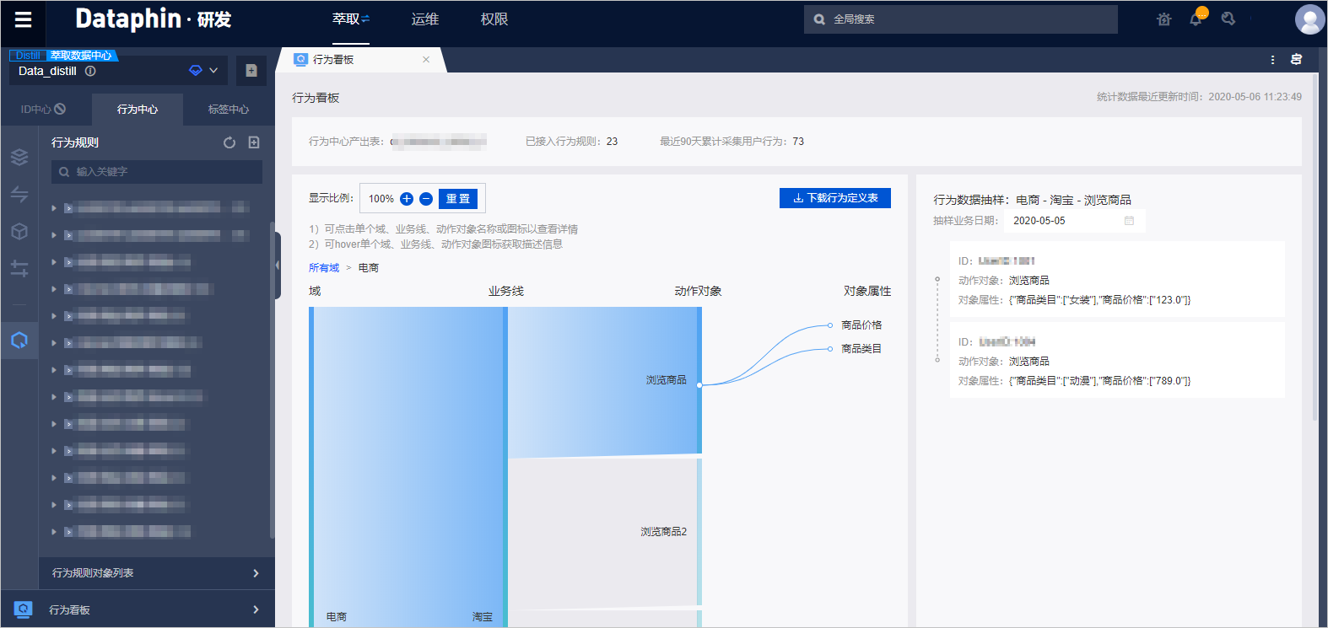Click the new file icon beside project selector
The height and width of the screenshot is (628, 1328).
tap(251, 71)
